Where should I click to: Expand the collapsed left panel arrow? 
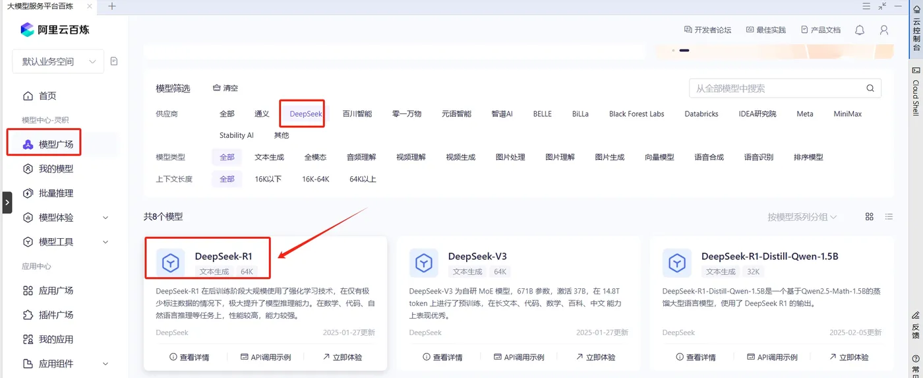[7, 203]
